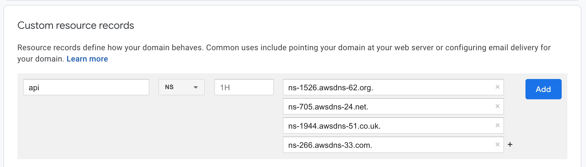Select the ns-1944.awsdns-51.co.uk. input box

(x=387, y=126)
